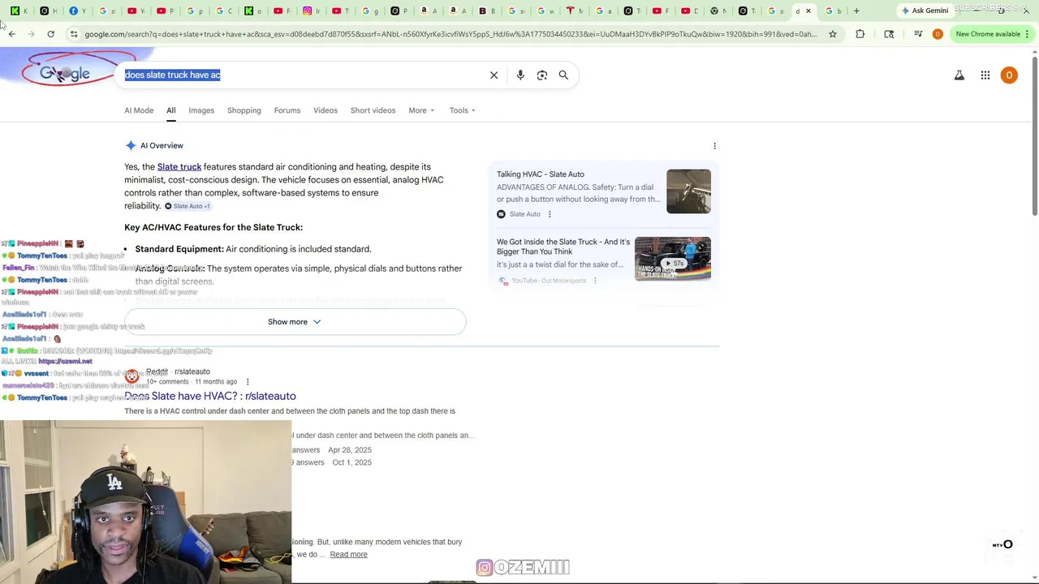Reload the current page
The width and height of the screenshot is (1039, 584).
pos(50,34)
